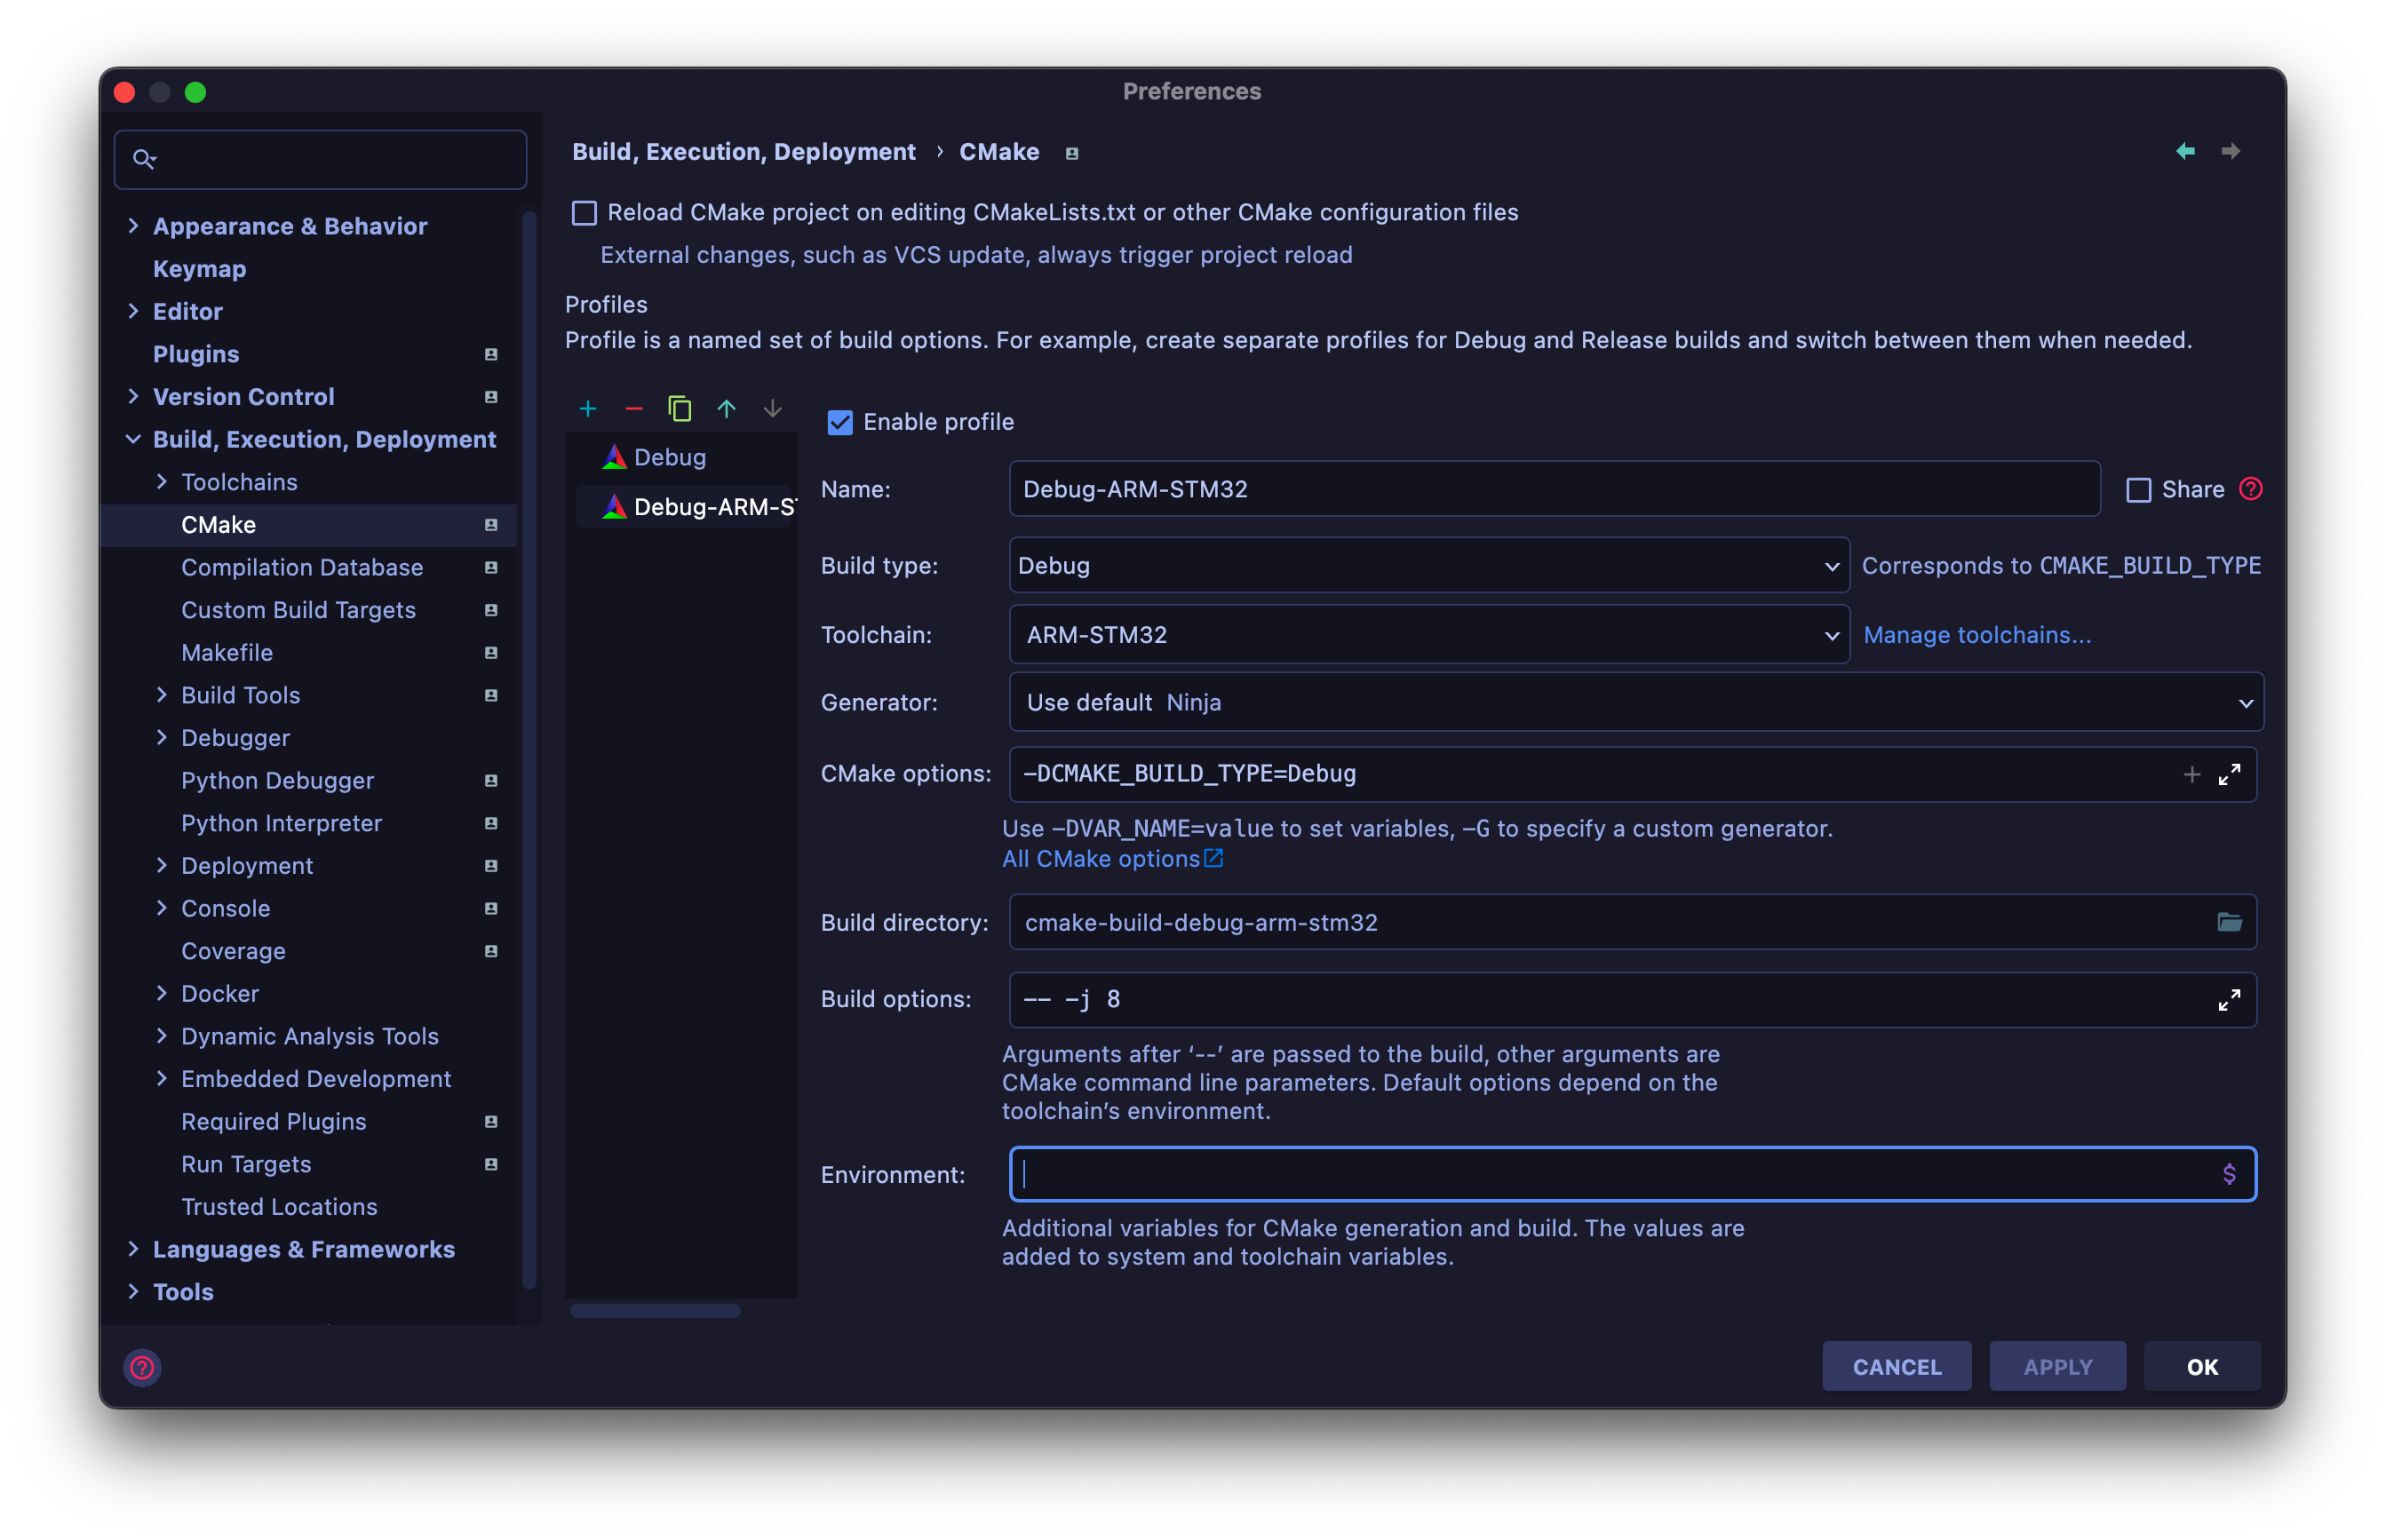Open Makefile settings page

227,653
